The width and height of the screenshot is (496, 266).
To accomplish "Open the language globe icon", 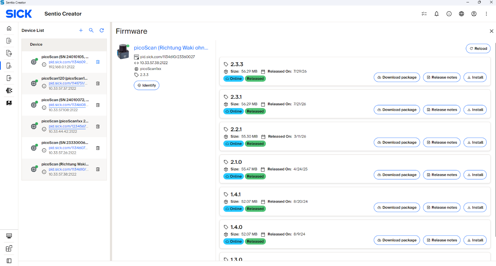I will pyautogui.click(x=461, y=14).
